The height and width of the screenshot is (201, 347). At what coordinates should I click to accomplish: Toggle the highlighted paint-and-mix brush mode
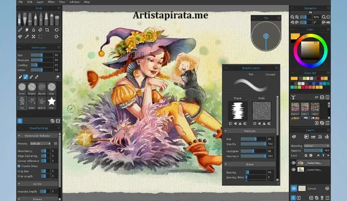click(x=26, y=77)
